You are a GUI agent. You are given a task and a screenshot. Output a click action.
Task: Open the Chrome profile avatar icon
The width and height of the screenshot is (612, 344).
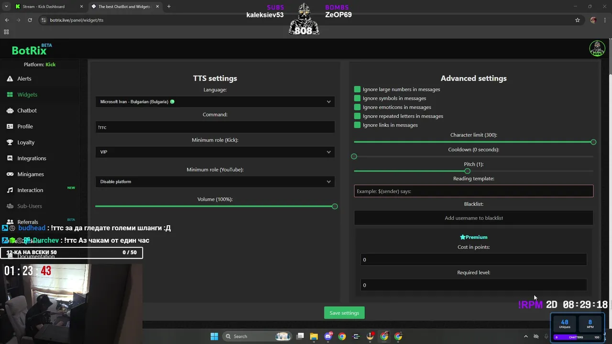tap(593, 20)
